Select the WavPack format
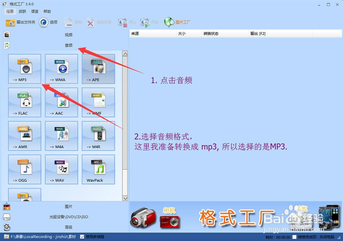Viewport: 343px width, 241px height. pyautogui.click(x=98, y=169)
